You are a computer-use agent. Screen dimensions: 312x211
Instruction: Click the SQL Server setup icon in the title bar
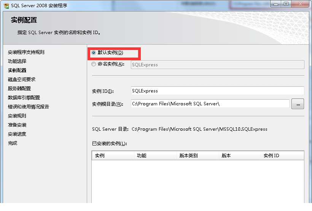pyautogui.click(x=6, y=6)
